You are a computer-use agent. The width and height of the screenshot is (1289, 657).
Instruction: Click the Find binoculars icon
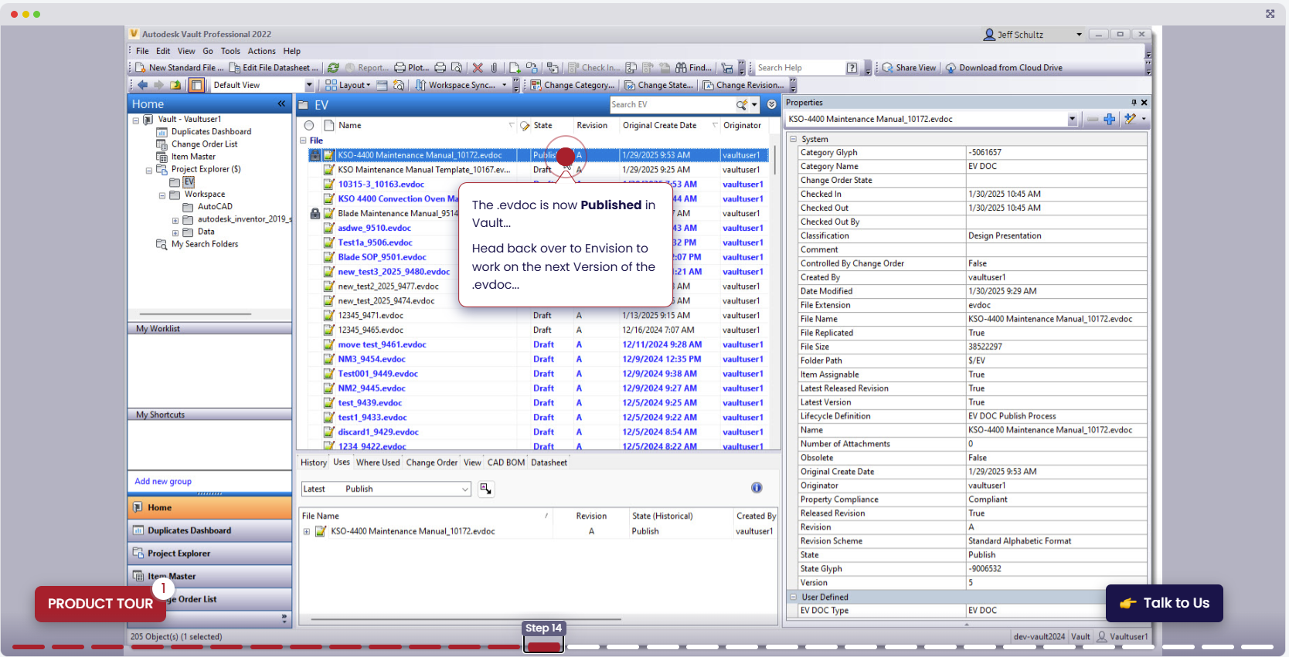click(680, 68)
